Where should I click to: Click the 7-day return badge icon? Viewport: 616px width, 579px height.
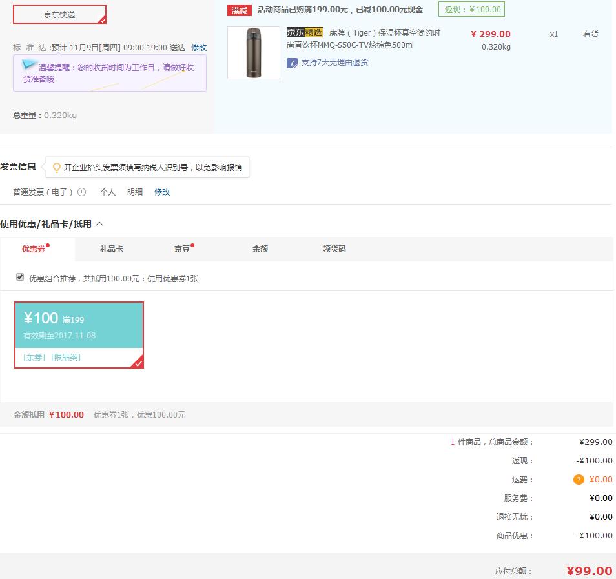pyautogui.click(x=292, y=63)
